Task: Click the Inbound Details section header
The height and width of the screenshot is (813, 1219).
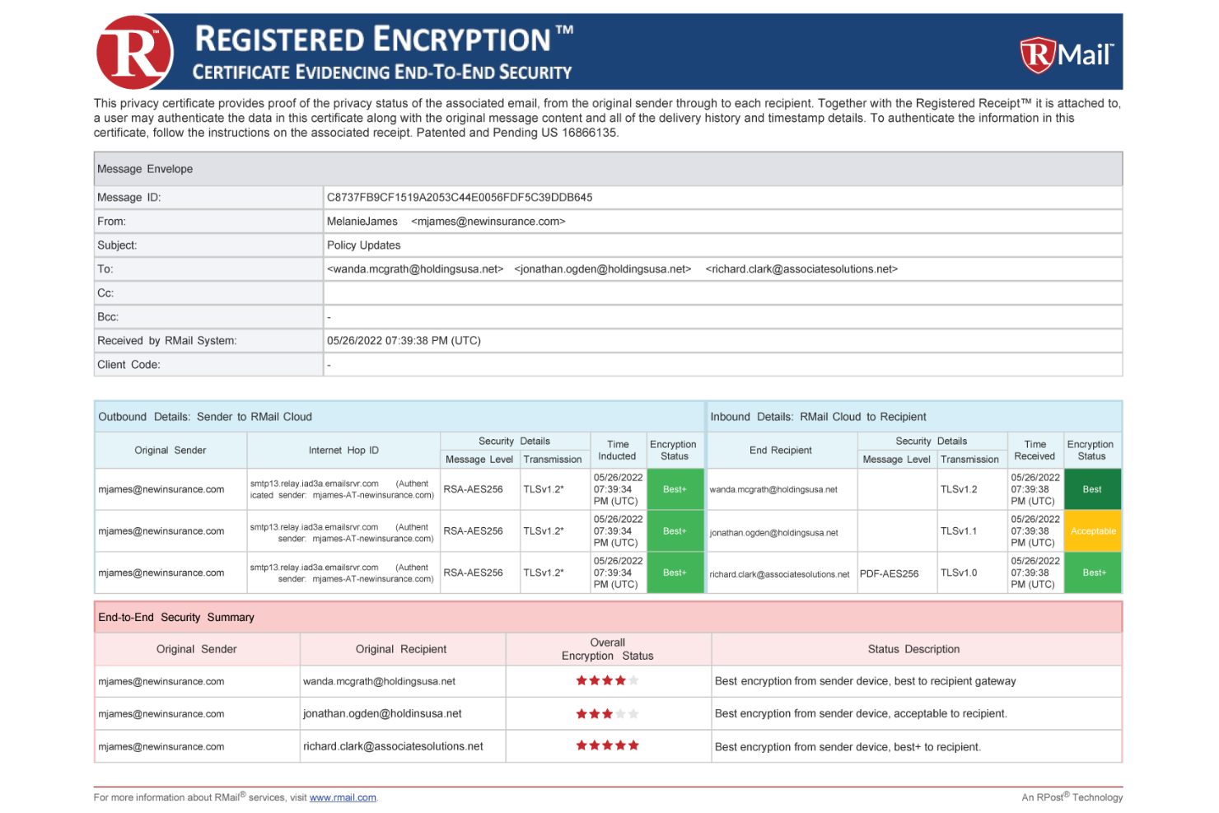Action: click(x=914, y=417)
